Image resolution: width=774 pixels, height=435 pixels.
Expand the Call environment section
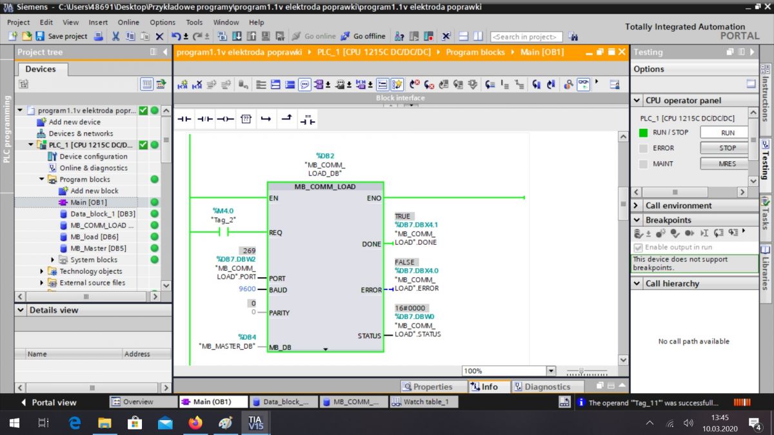[637, 206]
